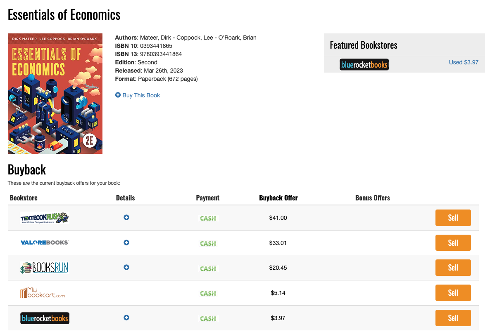Select the bluerocketbooks logo in the buyback table
490x332 pixels.
pos(45,318)
